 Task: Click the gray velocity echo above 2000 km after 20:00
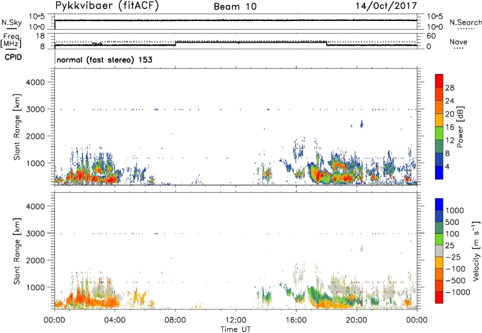point(361,248)
